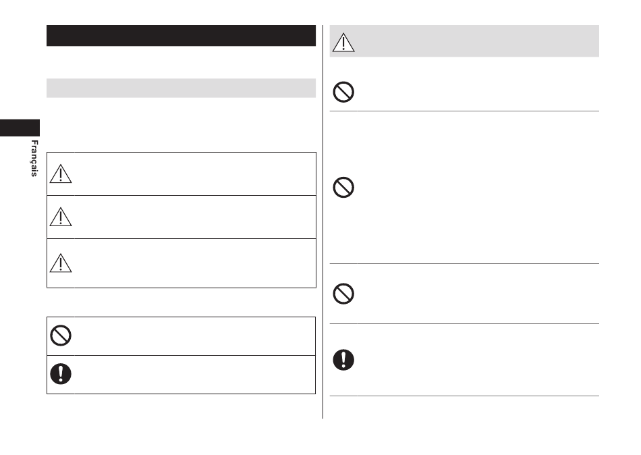This screenshot has height=455, width=641.
Task: Click the black tab block above Français
Action: [20, 128]
